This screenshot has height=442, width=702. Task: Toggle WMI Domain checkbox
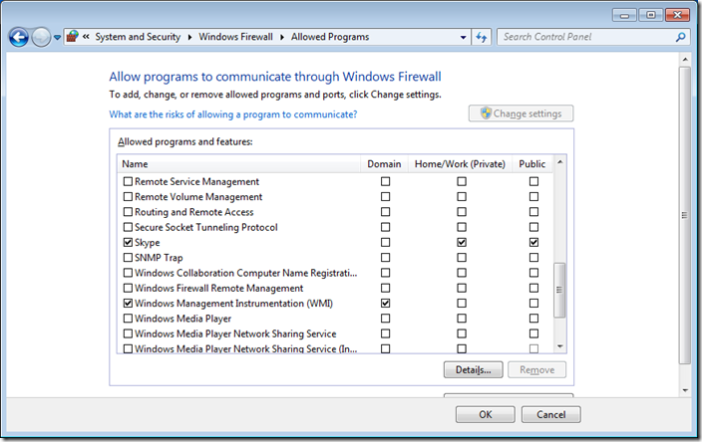(385, 304)
